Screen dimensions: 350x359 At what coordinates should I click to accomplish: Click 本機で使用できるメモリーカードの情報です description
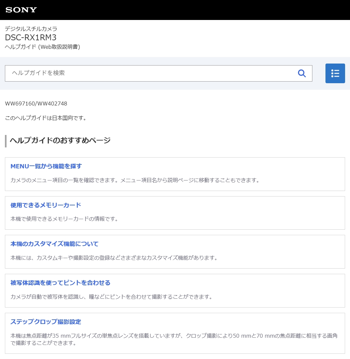(x=64, y=219)
